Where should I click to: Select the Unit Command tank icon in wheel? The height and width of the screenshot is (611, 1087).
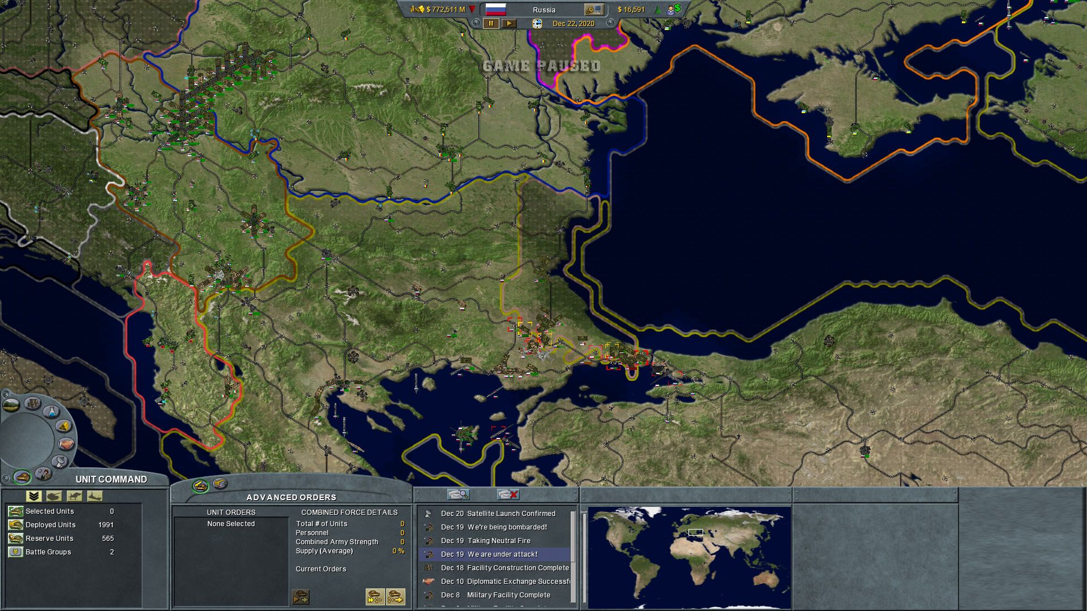(x=22, y=477)
